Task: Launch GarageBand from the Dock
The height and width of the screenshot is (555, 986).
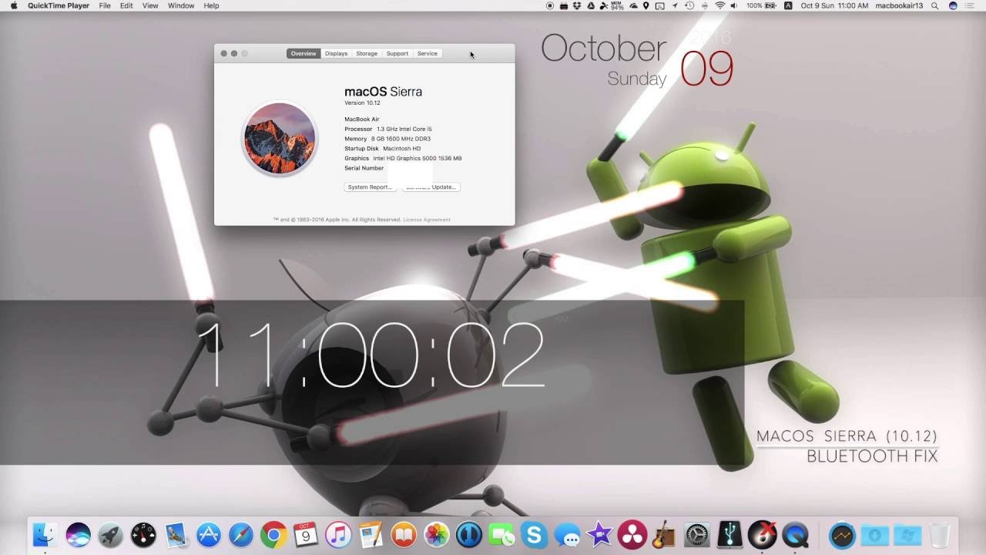Action: pos(664,535)
